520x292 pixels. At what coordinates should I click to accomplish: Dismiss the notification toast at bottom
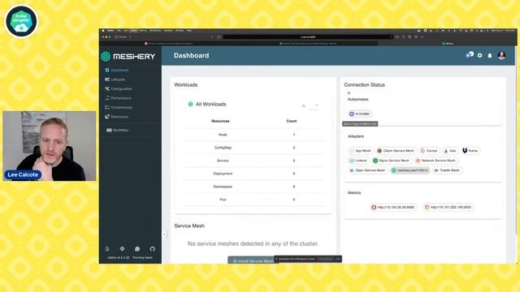[x=338, y=259]
